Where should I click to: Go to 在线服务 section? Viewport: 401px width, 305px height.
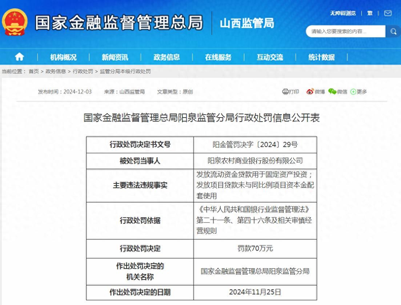pyautogui.click(x=218, y=57)
